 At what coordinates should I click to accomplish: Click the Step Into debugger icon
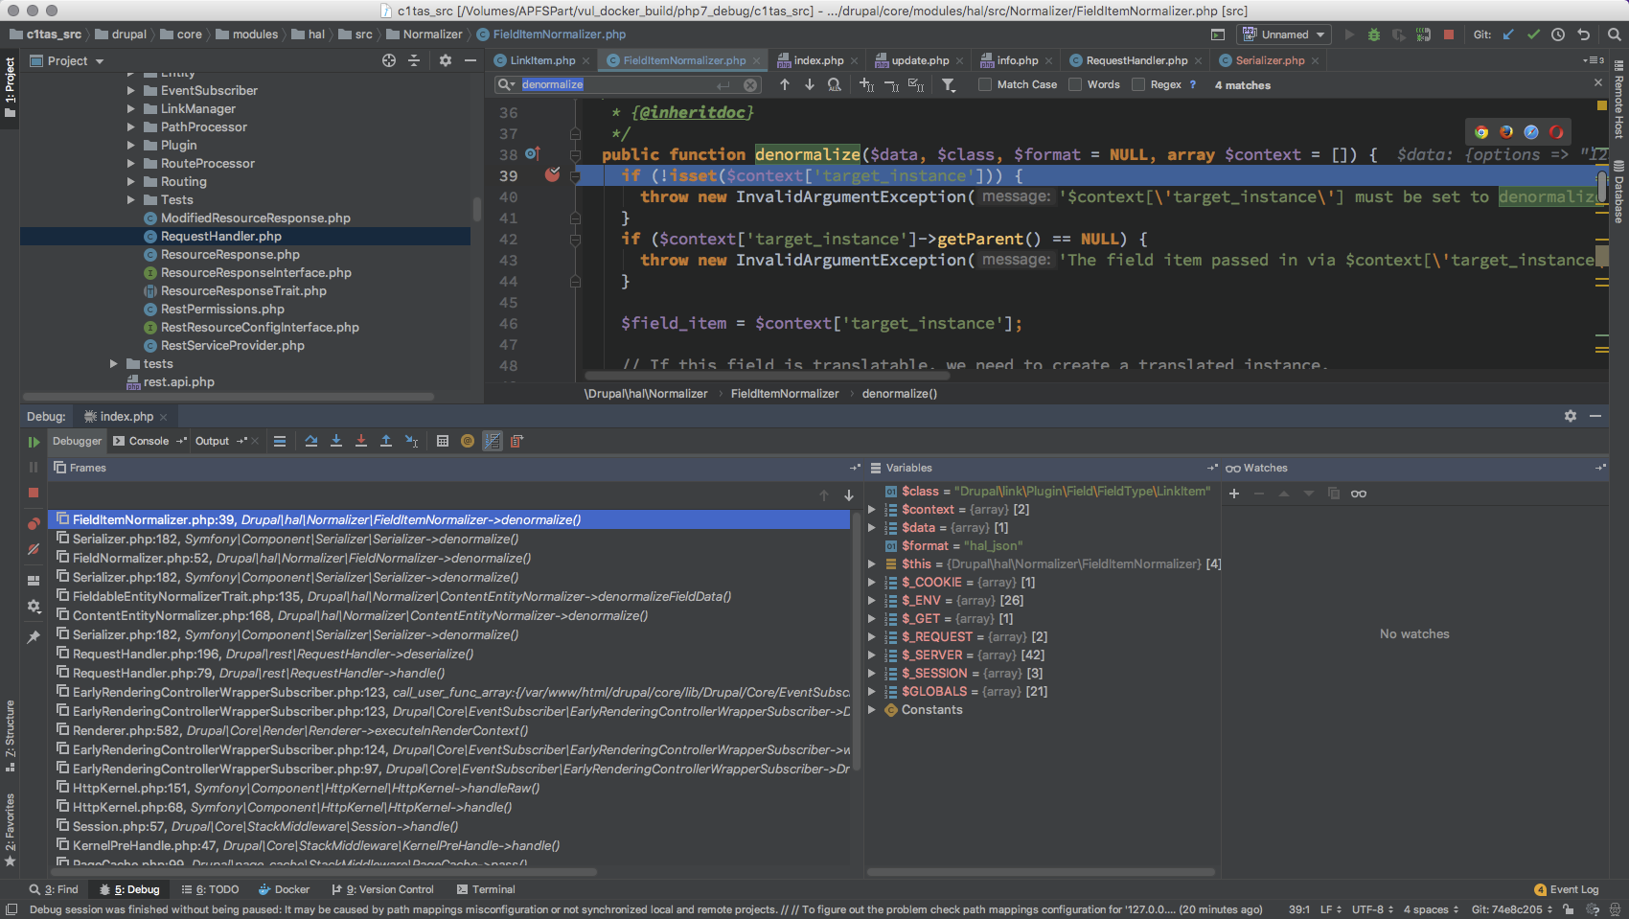pos(336,441)
